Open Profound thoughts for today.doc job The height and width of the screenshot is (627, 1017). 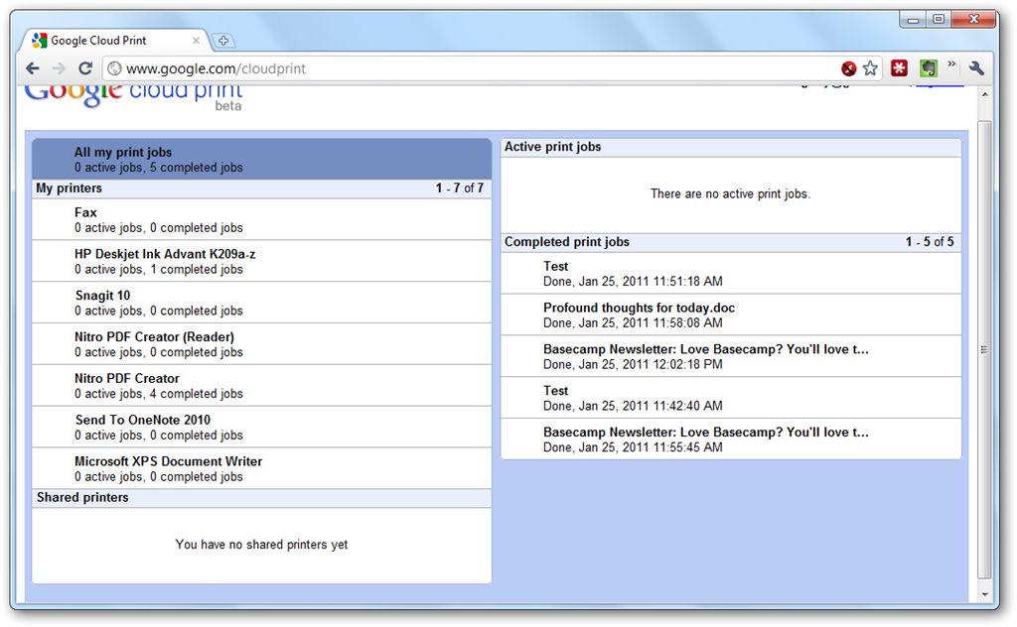click(731, 314)
